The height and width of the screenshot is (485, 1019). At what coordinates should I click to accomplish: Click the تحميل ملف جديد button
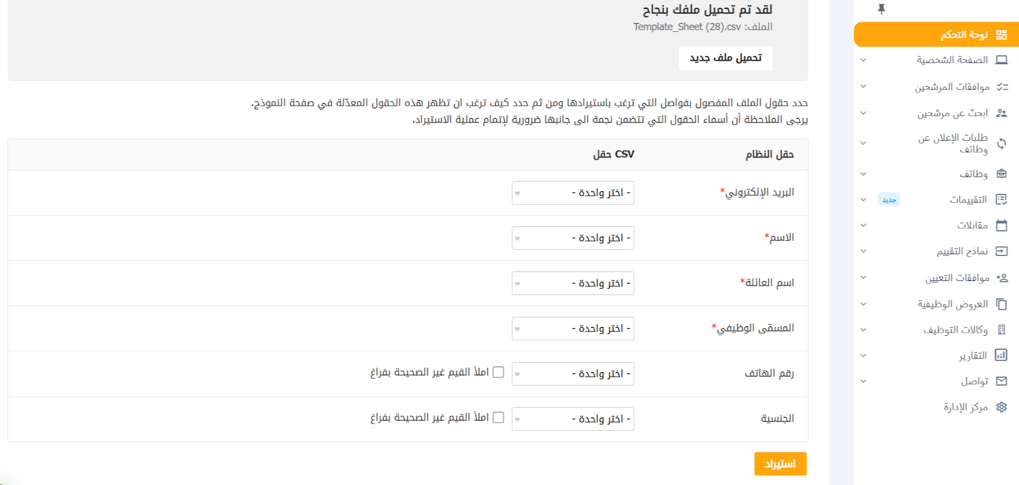point(725,58)
